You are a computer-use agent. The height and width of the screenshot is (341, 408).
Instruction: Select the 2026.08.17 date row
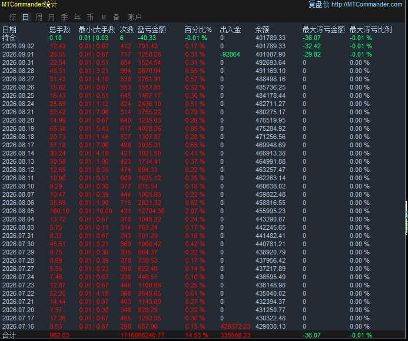(x=18, y=145)
